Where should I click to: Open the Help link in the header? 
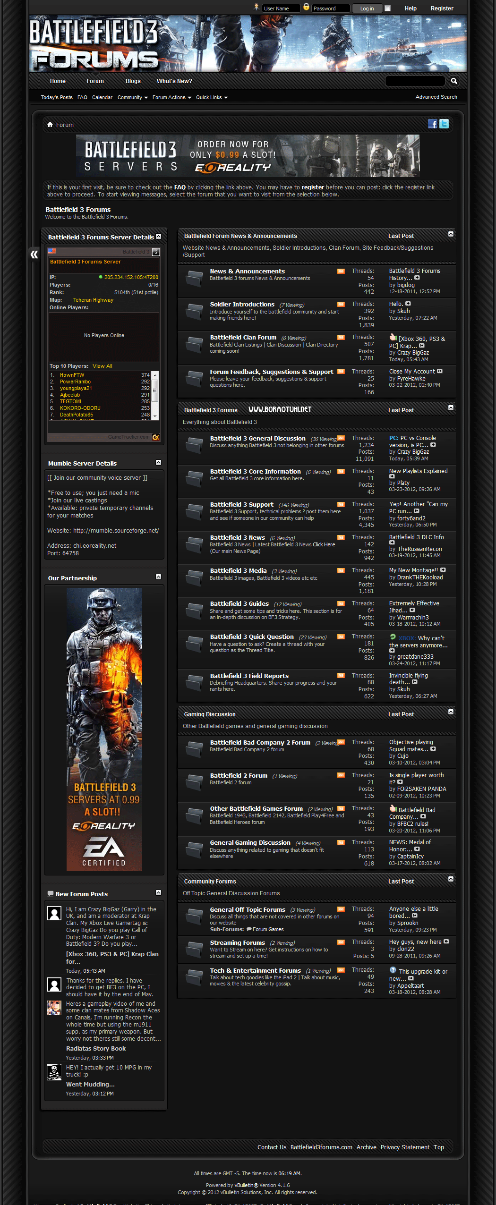[x=410, y=8]
